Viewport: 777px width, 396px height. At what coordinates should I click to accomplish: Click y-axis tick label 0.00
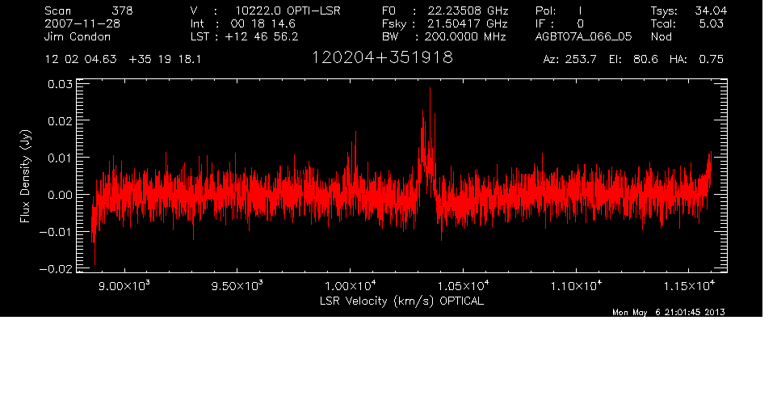60,196
